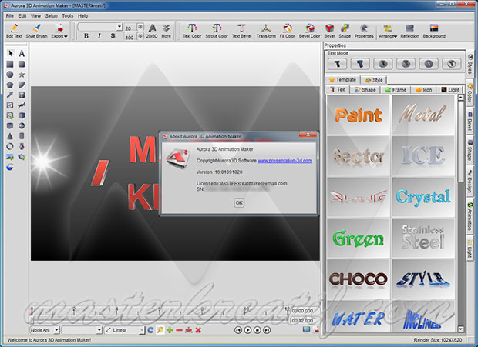Open the Help menu
478x347 pixels.
point(82,16)
